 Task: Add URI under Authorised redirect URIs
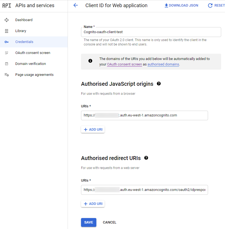93,204
